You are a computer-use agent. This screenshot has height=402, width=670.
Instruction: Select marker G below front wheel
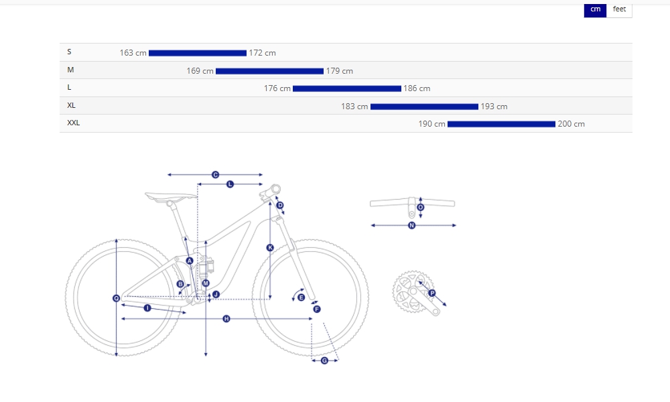325,360
